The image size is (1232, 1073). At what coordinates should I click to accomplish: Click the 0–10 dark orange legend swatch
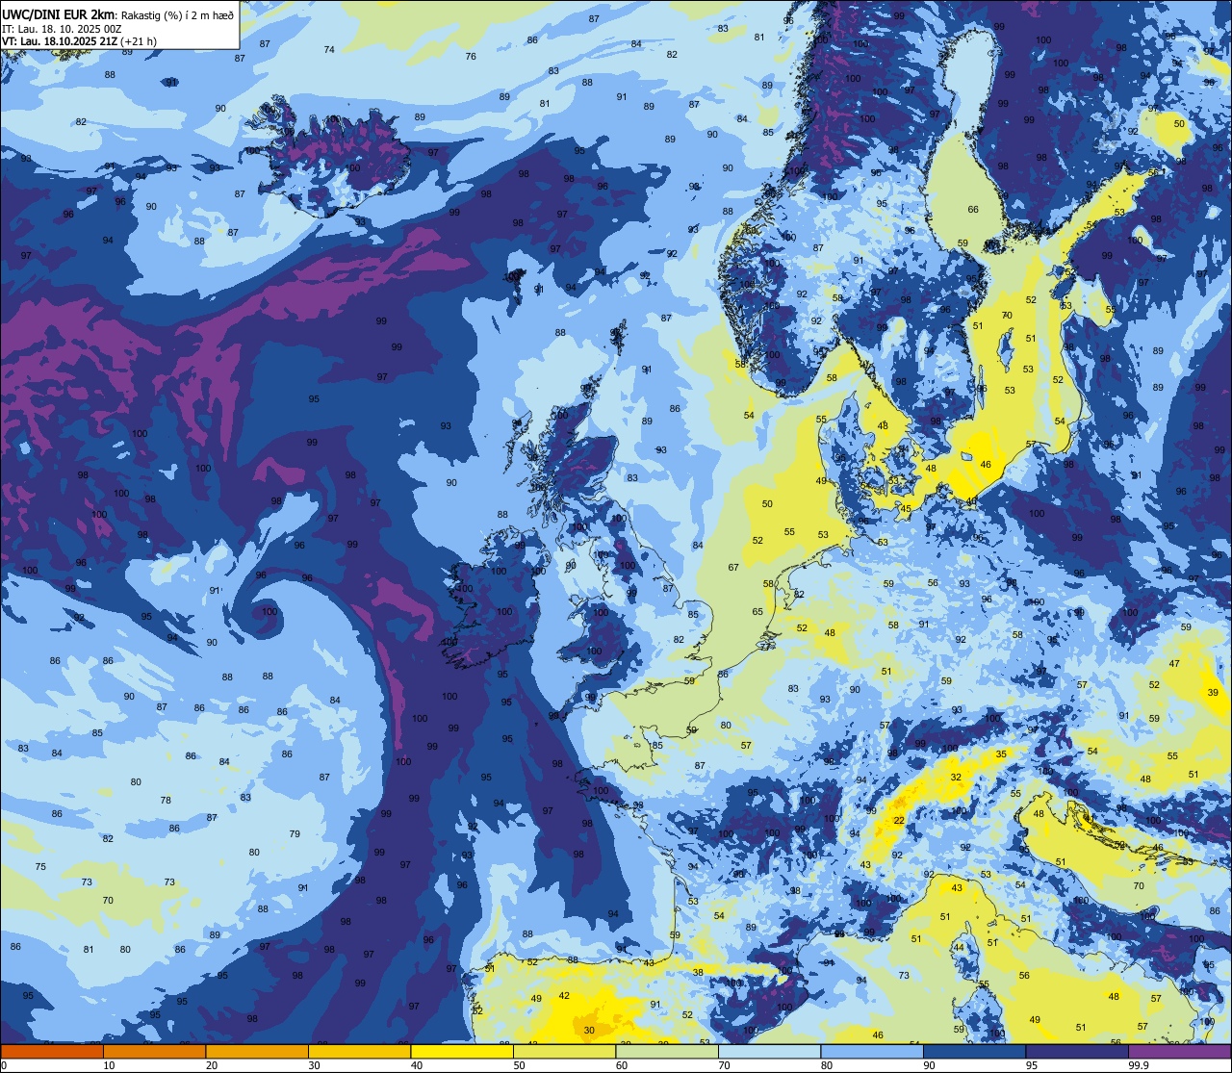click(52, 1051)
